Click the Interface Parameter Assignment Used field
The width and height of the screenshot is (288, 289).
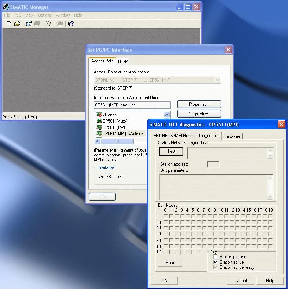[x=132, y=105]
